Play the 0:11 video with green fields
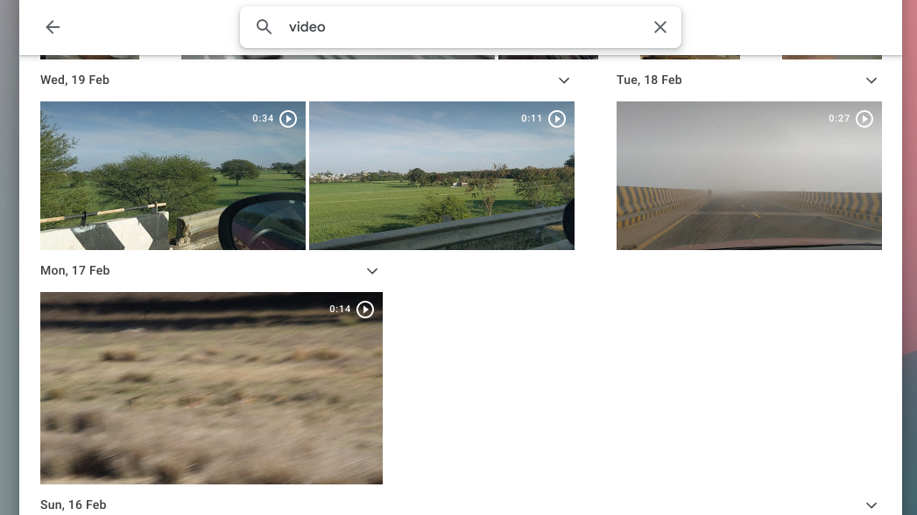 coord(558,118)
